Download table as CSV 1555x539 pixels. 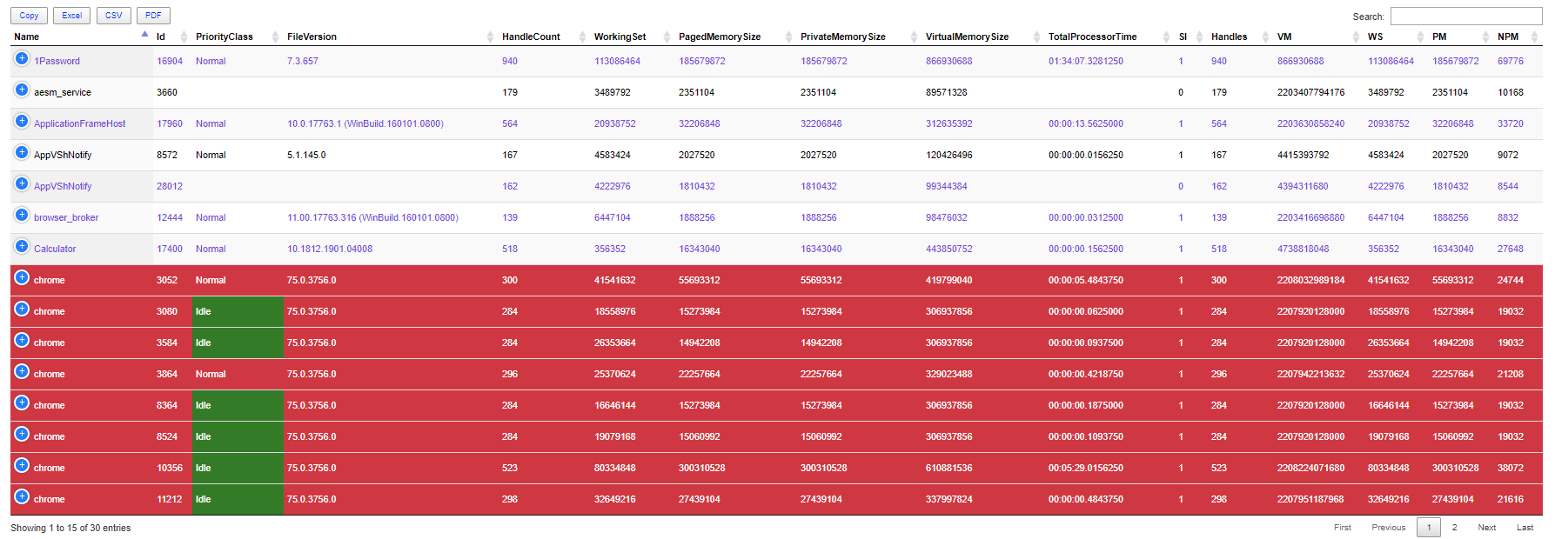point(113,16)
